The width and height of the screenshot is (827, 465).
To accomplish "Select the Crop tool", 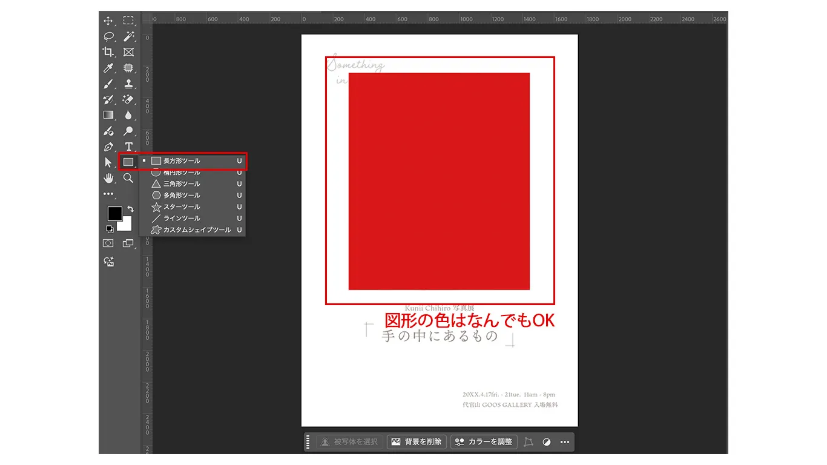I will click(108, 52).
